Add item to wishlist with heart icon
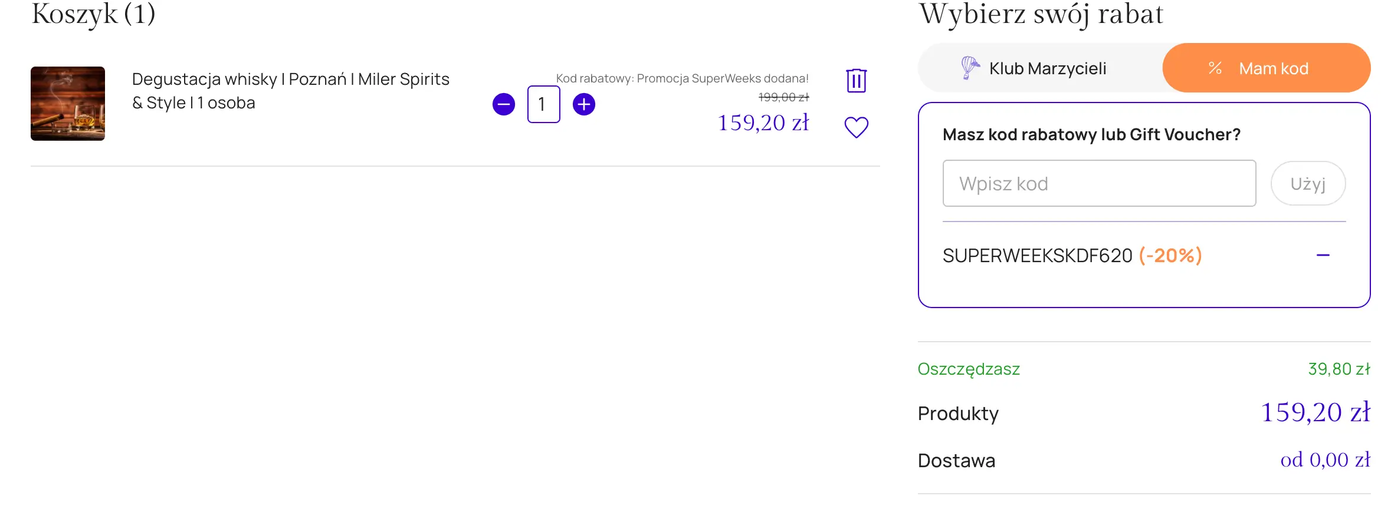The height and width of the screenshot is (509, 1391). [856, 127]
